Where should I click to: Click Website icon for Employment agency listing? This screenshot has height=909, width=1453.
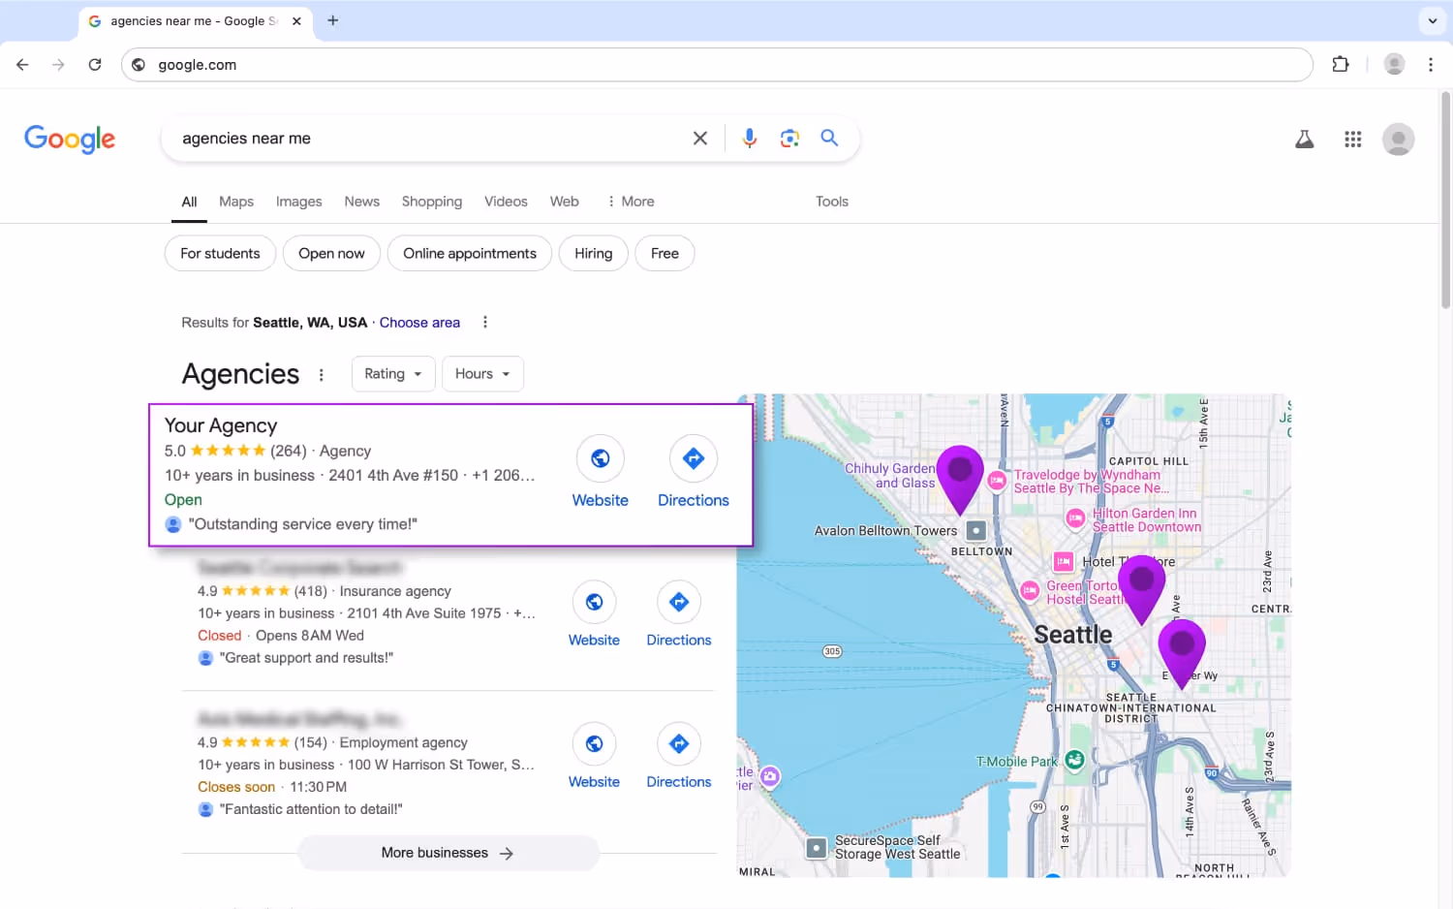tap(594, 743)
